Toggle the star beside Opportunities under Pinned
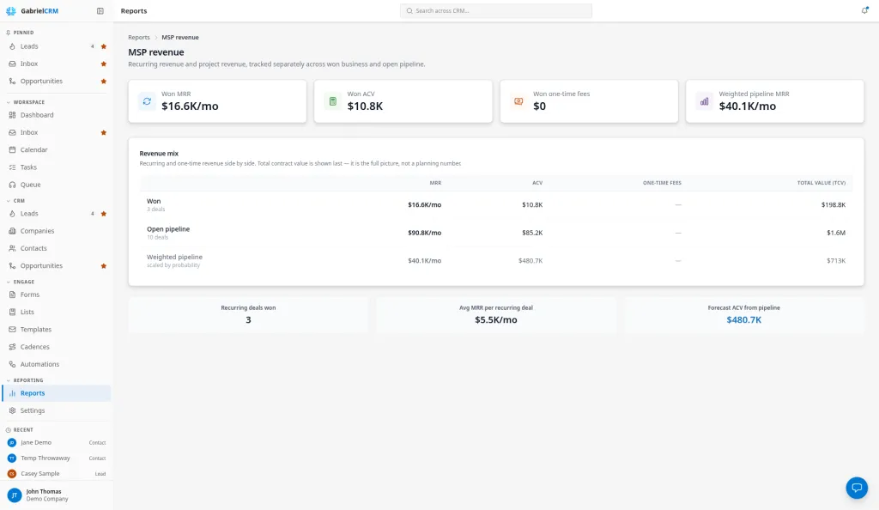The width and height of the screenshot is (879, 510). (104, 82)
